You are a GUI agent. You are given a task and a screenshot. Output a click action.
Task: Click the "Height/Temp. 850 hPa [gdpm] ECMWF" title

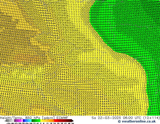(34, 118)
